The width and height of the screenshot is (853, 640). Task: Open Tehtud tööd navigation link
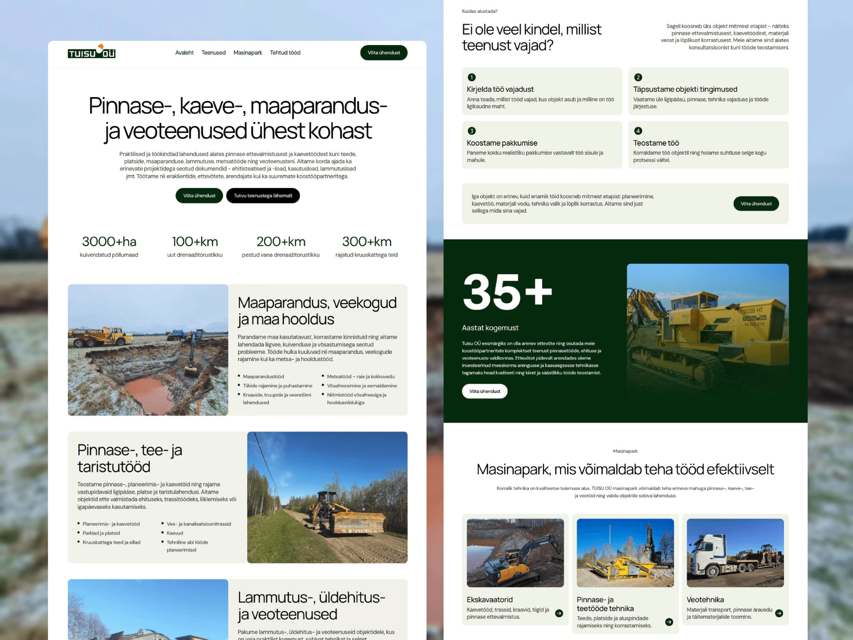point(285,52)
